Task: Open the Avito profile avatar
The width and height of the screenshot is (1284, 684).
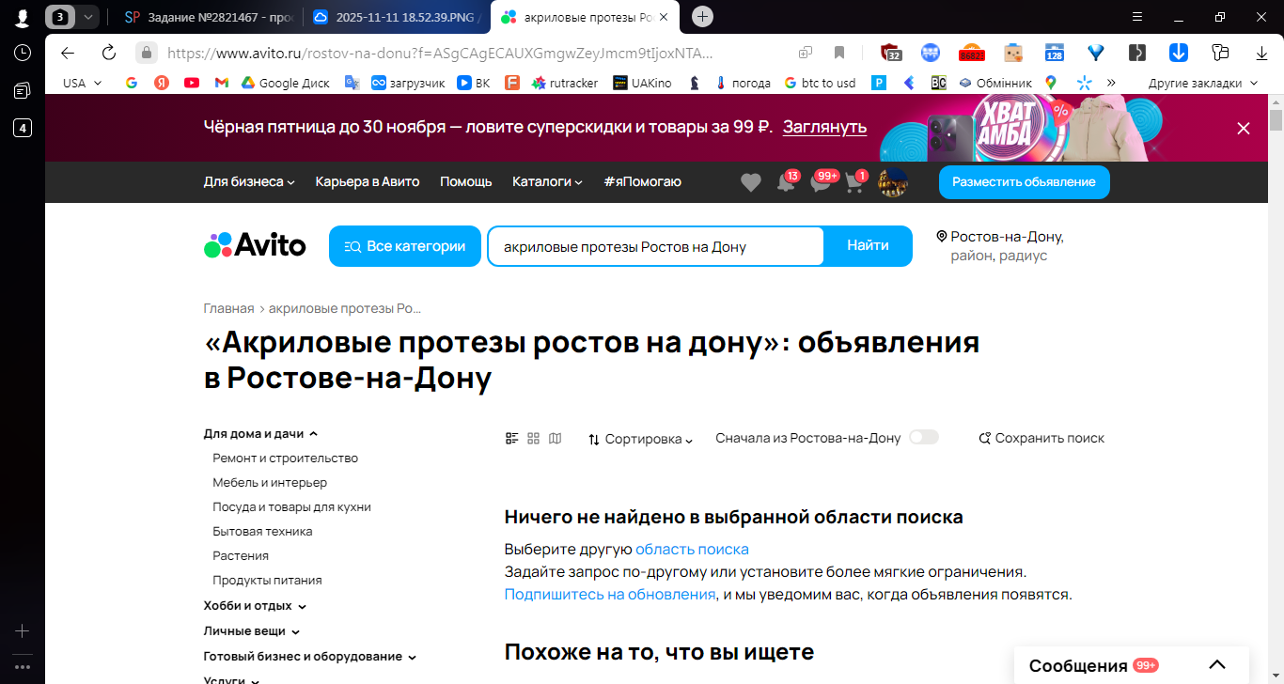Action: pyautogui.click(x=893, y=182)
